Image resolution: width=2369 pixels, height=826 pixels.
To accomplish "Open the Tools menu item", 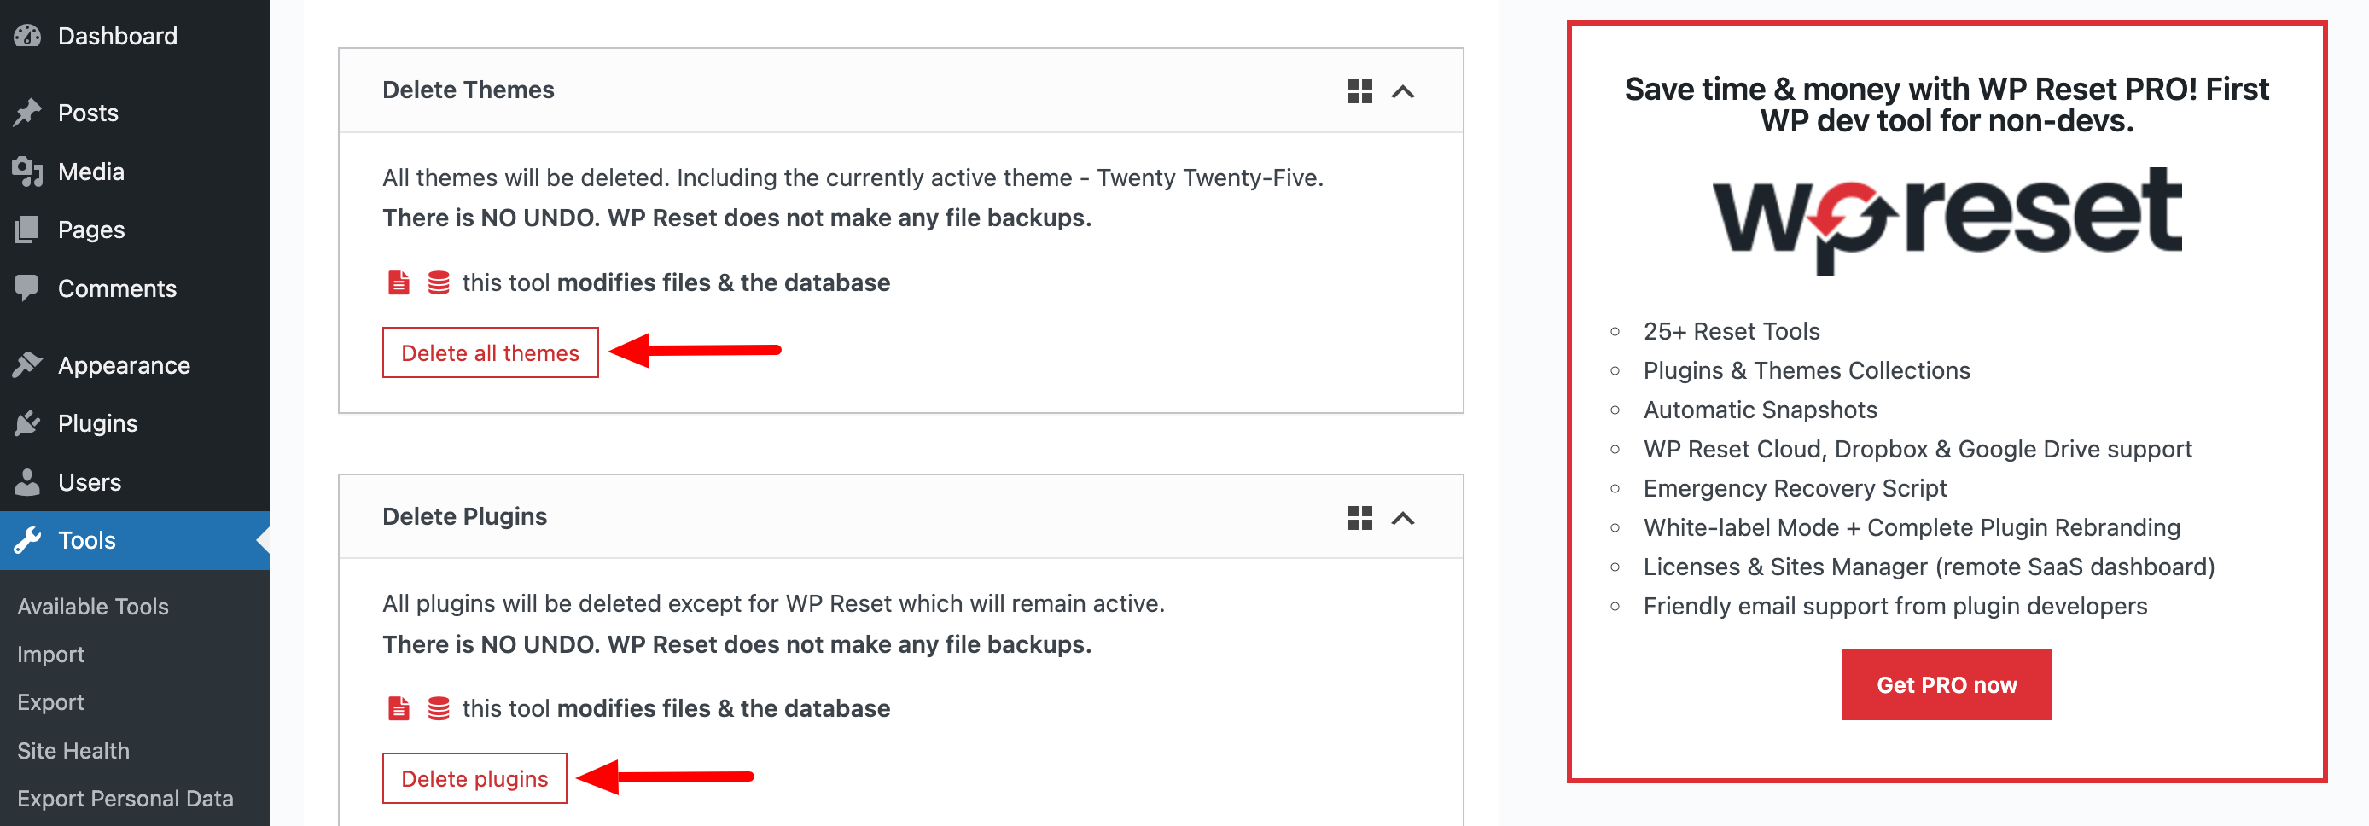I will pyautogui.click(x=87, y=540).
